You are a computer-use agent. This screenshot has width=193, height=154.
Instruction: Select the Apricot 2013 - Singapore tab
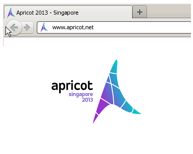pyautogui.click(x=68, y=12)
